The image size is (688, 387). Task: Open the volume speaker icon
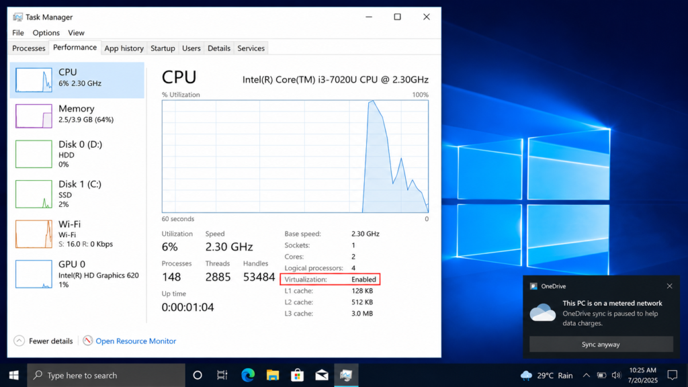(617, 376)
